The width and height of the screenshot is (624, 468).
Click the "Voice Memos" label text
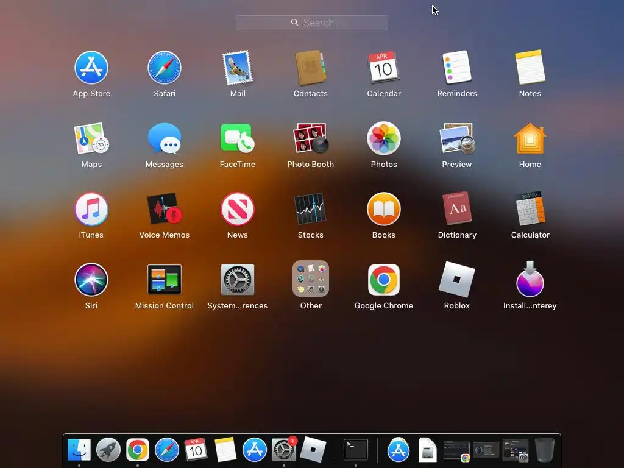[165, 235]
